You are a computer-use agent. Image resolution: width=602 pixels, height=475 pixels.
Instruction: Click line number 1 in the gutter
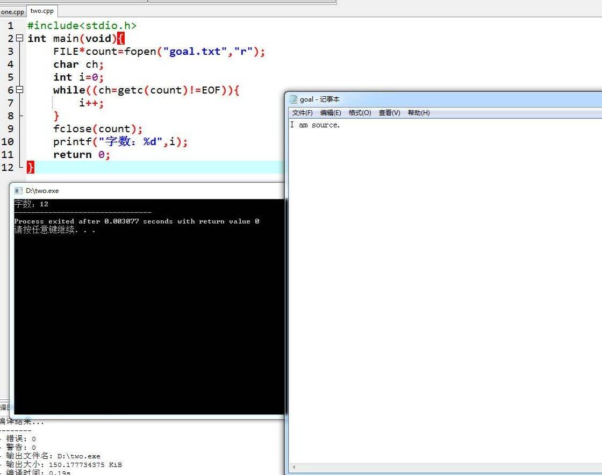[x=10, y=26]
